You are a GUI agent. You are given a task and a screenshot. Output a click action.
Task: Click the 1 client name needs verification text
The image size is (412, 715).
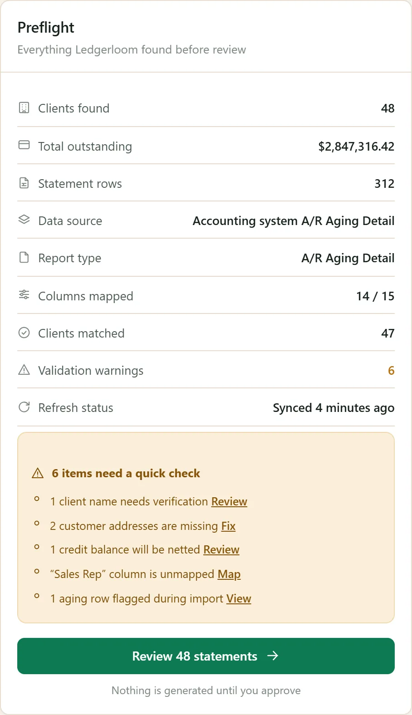(129, 501)
